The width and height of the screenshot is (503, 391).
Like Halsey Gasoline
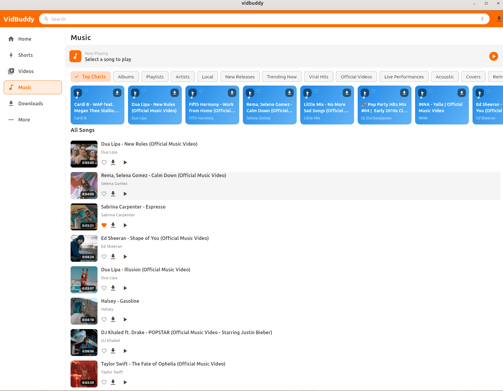click(104, 320)
